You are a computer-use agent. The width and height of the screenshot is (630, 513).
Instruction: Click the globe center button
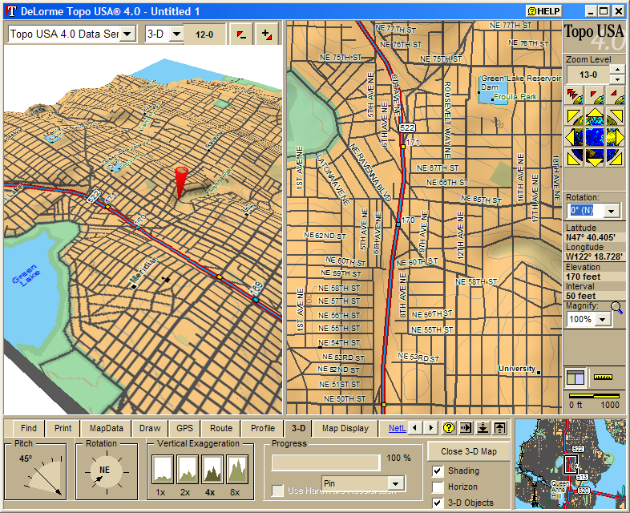click(594, 137)
